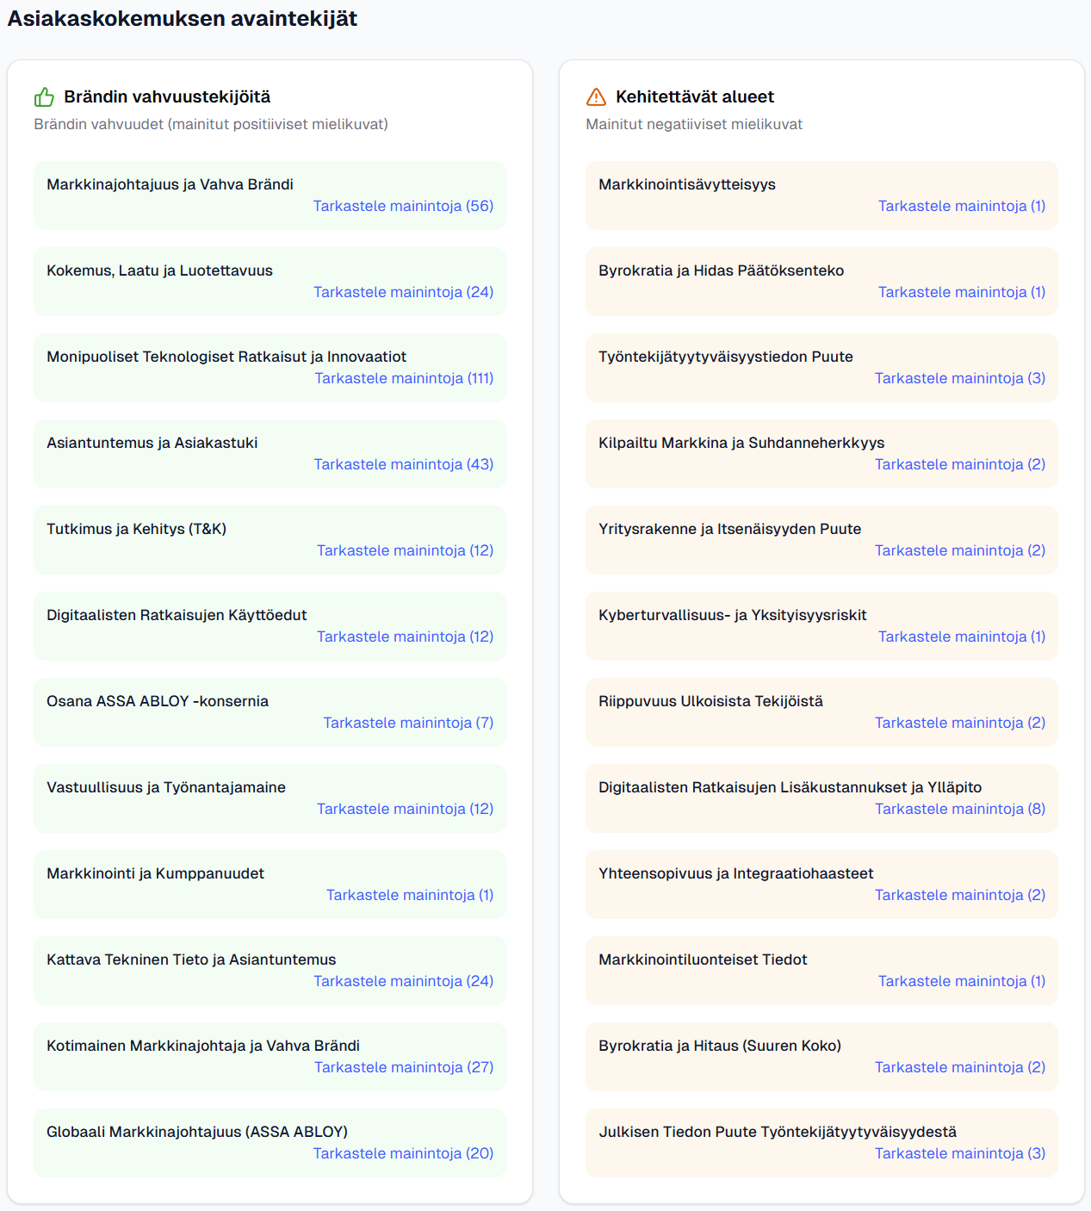Viewport: 1091px width, 1211px height.
Task: View mentions for Markkinointisävytteisyys
Action: [961, 206]
